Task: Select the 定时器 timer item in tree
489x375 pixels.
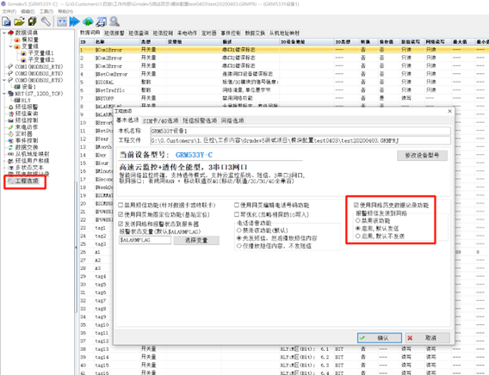Action: pyautogui.click(x=21, y=134)
